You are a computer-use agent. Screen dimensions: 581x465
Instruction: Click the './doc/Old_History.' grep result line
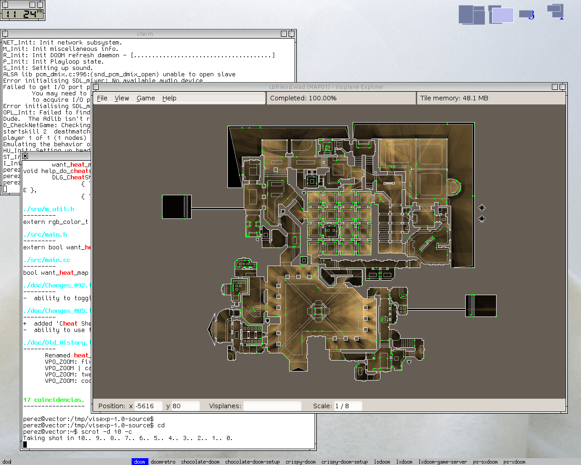tap(57, 343)
